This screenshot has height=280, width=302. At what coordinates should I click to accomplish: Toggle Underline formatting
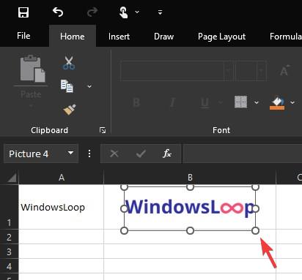[x=205, y=102]
